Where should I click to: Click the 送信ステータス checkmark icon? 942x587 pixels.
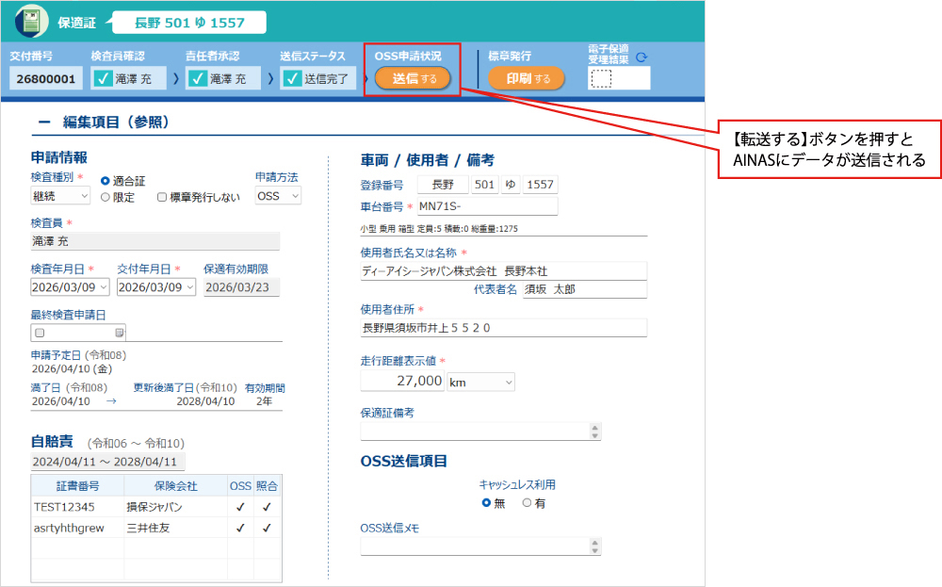(x=291, y=79)
